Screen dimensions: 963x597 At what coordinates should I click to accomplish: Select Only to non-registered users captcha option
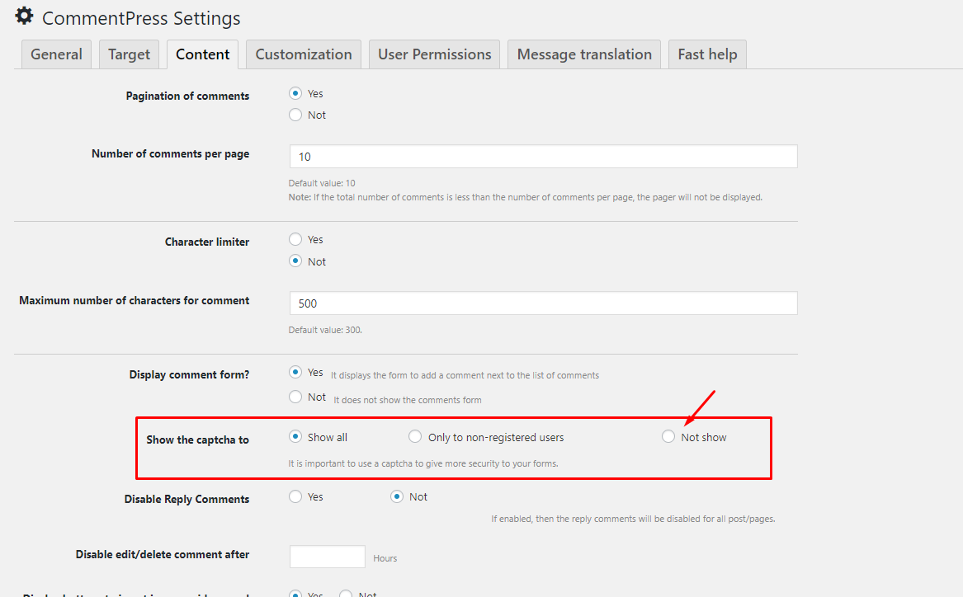tap(415, 437)
